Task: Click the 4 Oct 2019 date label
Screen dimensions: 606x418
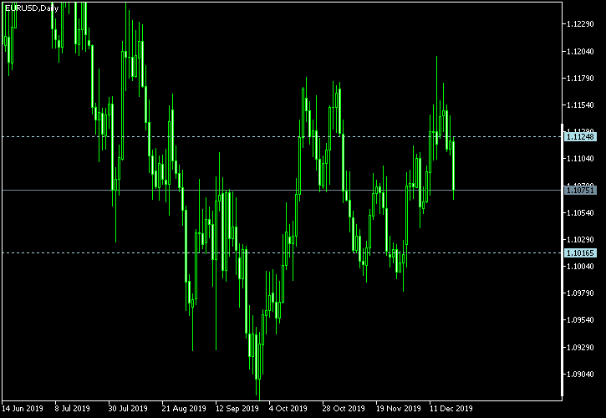Action: pyautogui.click(x=288, y=409)
